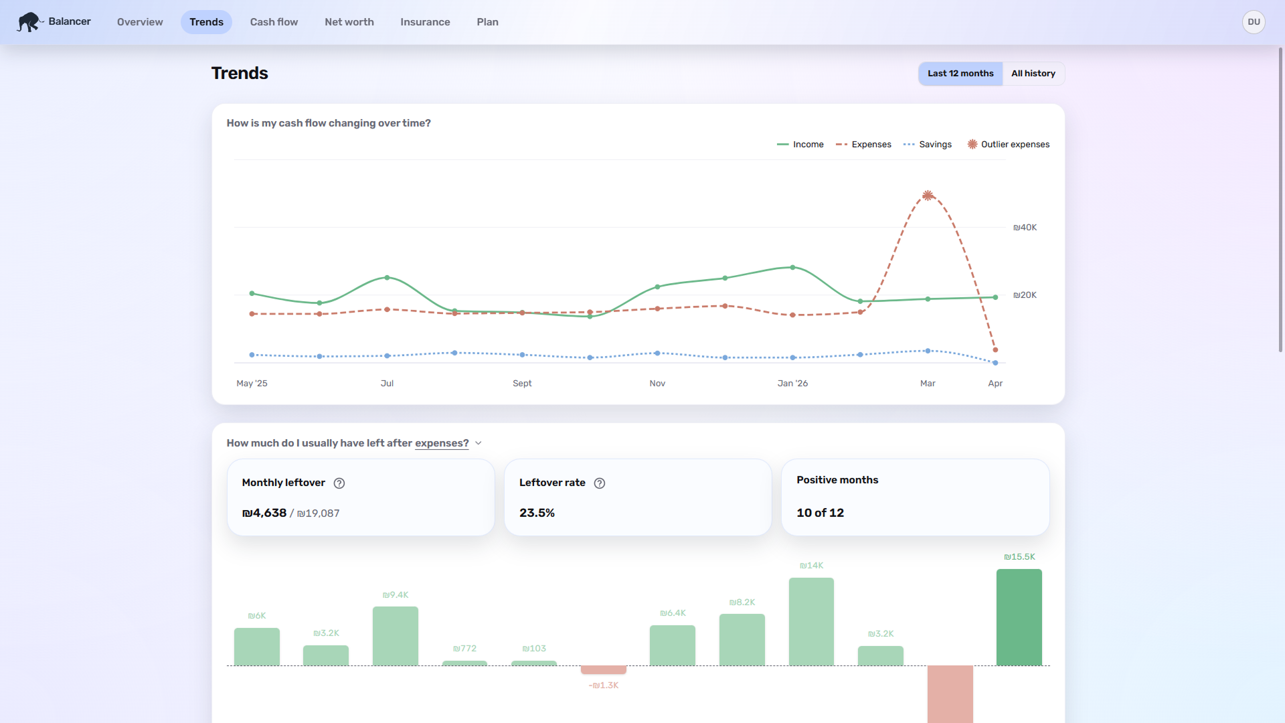
Task: Click the 10 of 12 value
Action: coord(820,513)
